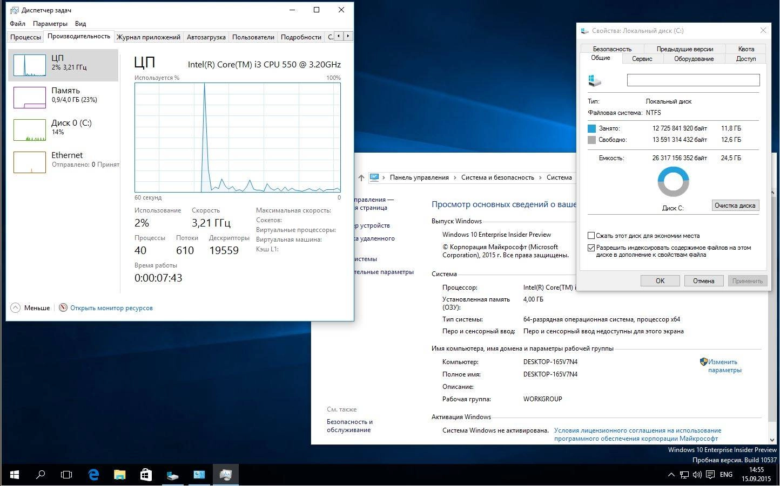Open Панель управления breadcrumb

pos(419,177)
